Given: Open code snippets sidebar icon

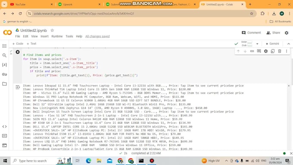Looking at the screenshot, I should tap(4, 127).
